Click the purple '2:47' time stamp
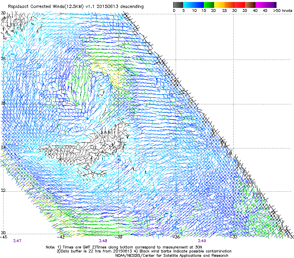 (17, 241)
